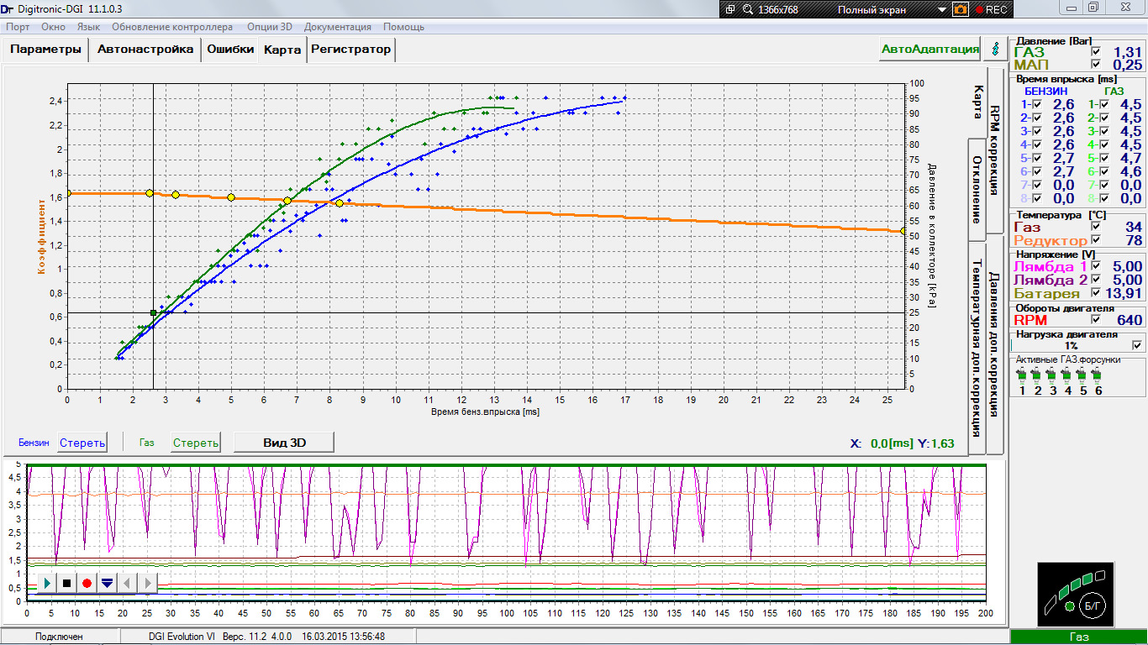Open the Опции 3D menu
Viewport: 1148px width, 645px height.
tap(270, 27)
